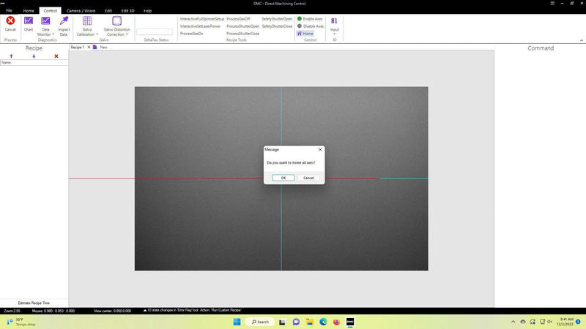The image size is (586, 329).
Task: Open the clock and date flyout
Action: (x=566, y=322)
